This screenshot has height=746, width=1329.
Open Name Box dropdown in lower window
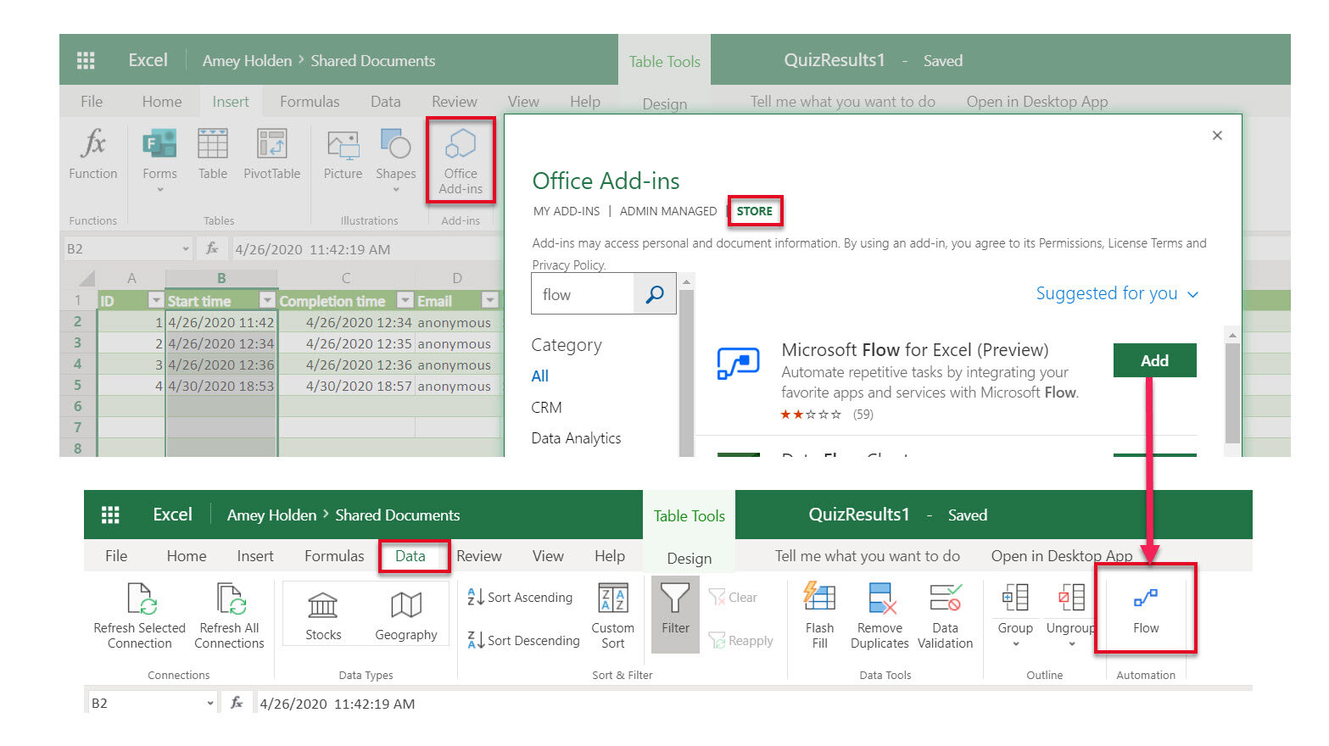point(210,703)
